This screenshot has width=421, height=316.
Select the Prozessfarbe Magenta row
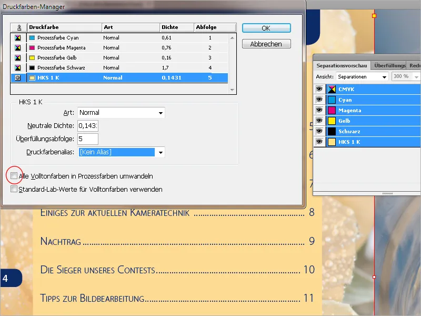click(119, 47)
